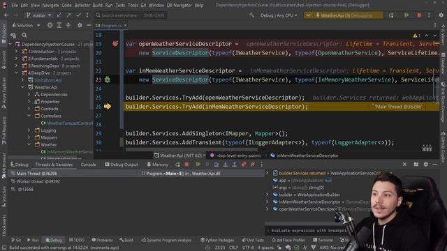The image size is (447, 251).
Task: Open WeatherForecastController file in tree
Action: point(67,123)
